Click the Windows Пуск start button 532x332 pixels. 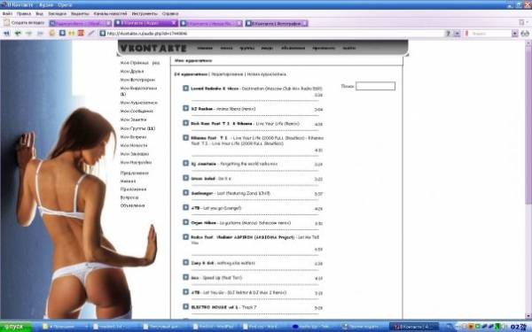pos(16,327)
